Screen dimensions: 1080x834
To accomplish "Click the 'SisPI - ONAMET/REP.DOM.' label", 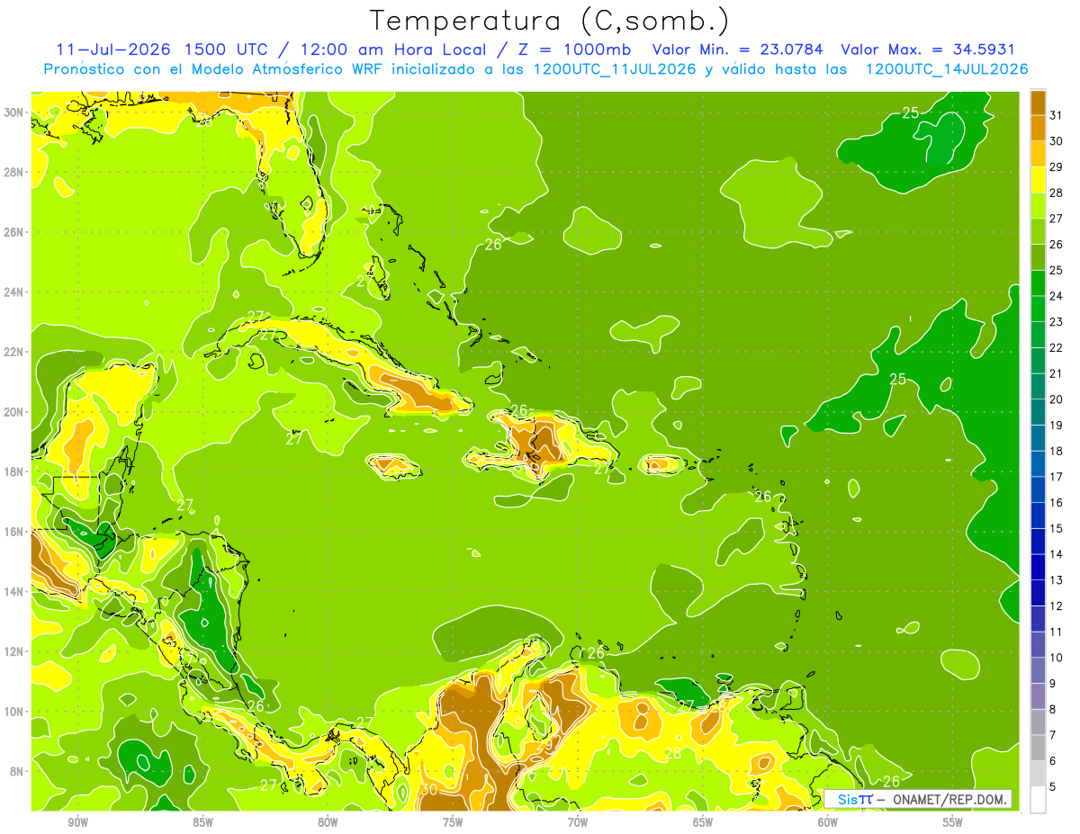I will (918, 799).
